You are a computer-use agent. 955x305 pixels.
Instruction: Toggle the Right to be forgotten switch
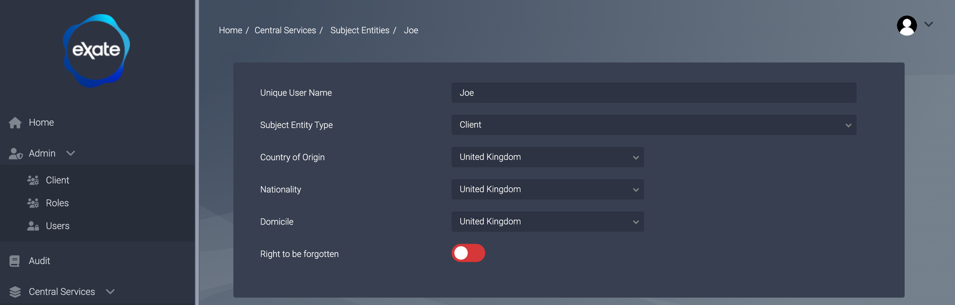pyautogui.click(x=468, y=253)
